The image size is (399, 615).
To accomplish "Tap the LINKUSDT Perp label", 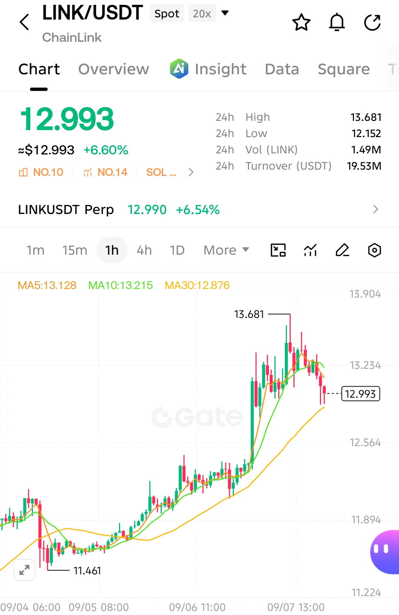I will [x=66, y=210].
